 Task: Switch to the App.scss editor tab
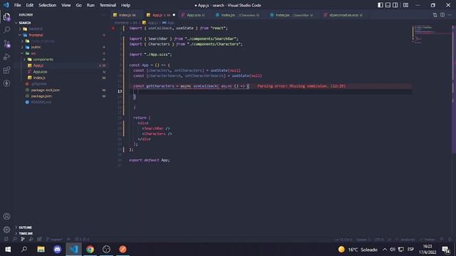point(194,15)
